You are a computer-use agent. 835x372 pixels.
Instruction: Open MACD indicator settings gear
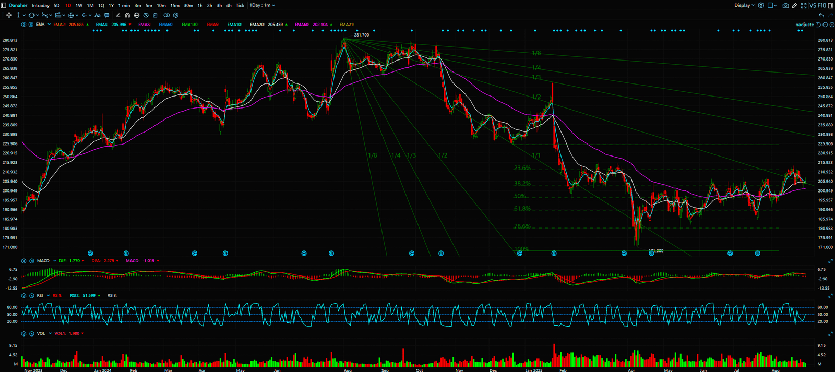click(x=24, y=261)
